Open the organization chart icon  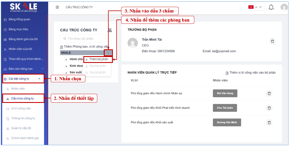[x=110, y=30]
